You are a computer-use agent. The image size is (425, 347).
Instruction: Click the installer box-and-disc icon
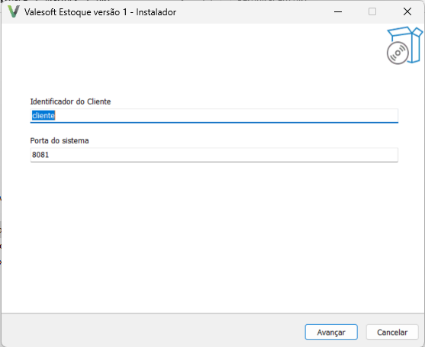click(x=404, y=45)
